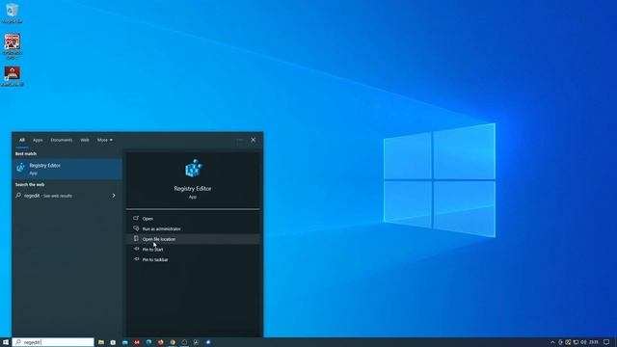Open Google Chrome from the taskbar

pyautogui.click(x=173, y=342)
